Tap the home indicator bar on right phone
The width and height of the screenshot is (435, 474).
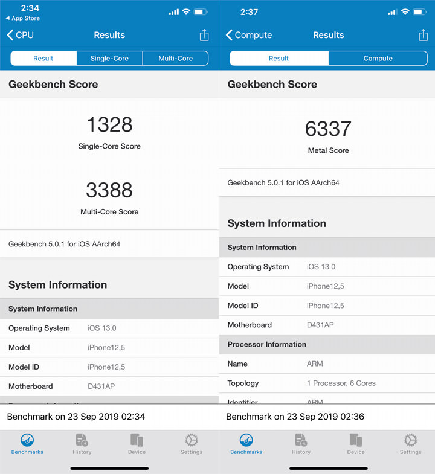point(329,468)
